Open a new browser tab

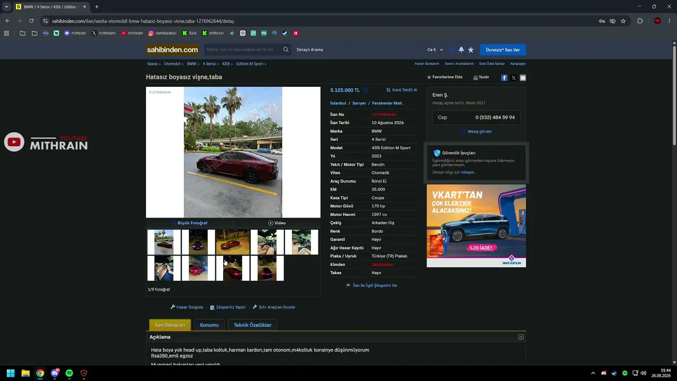(x=96, y=7)
